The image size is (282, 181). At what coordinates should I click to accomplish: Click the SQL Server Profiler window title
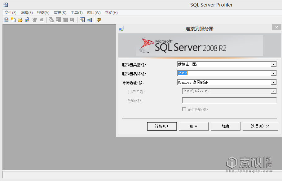coord(211,5)
